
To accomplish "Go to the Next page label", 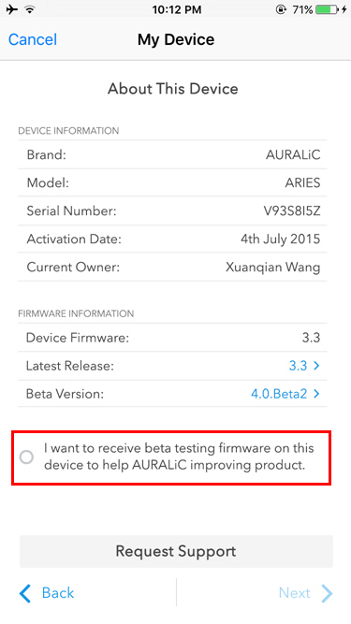I will (x=295, y=593).
